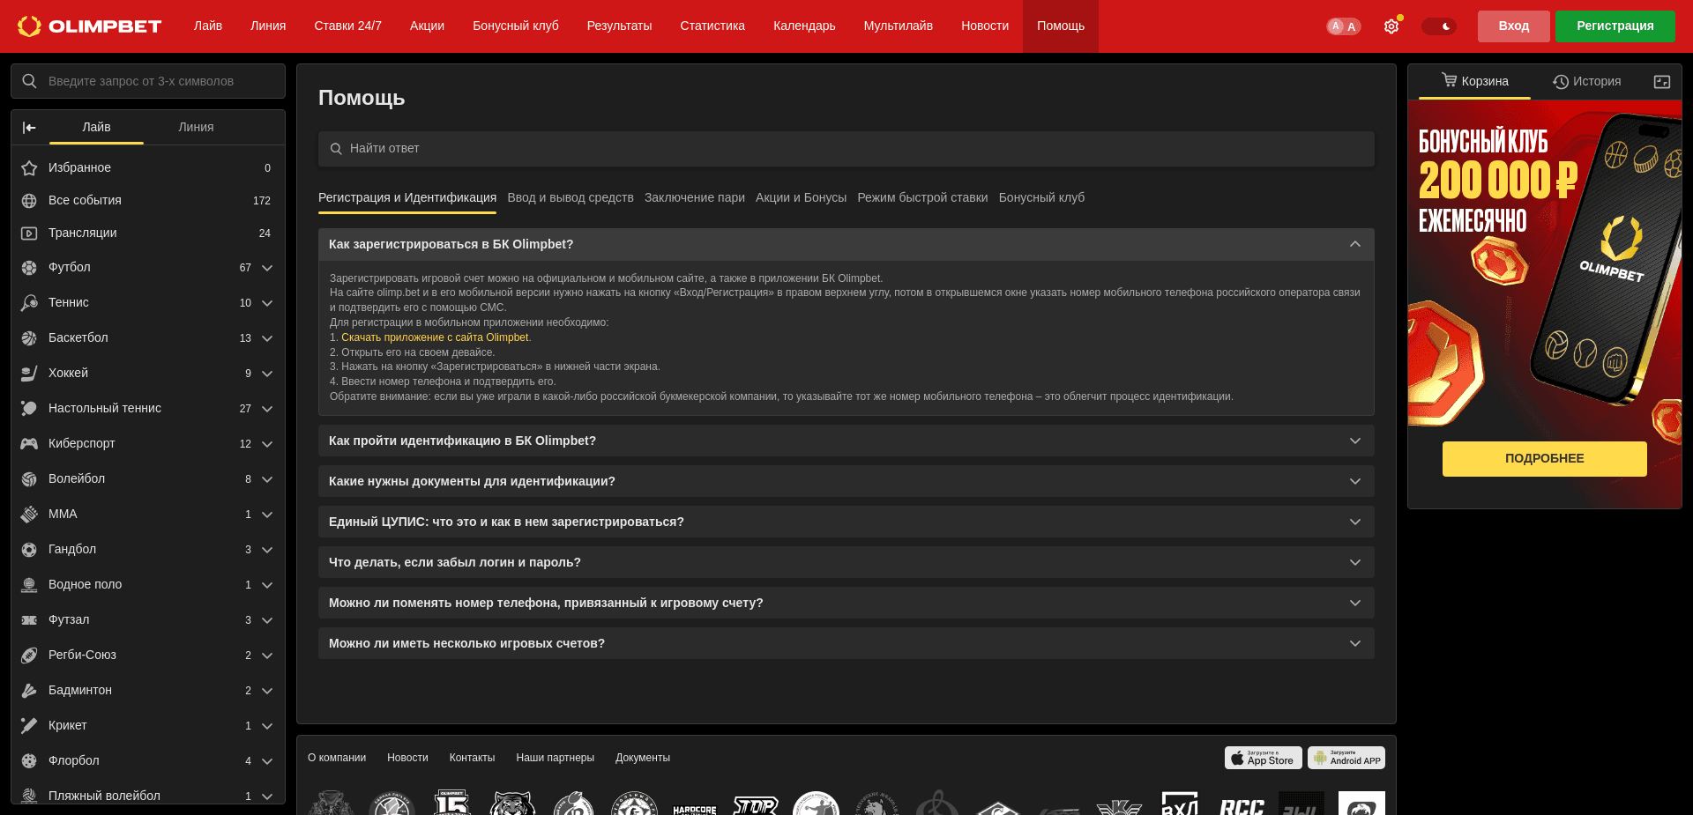Viewport: 1693px width, 815px height.
Task: Click the Избранное star icon
Action: coord(29,168)
